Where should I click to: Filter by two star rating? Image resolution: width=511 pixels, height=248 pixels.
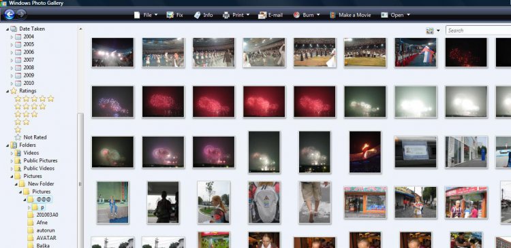22,122
